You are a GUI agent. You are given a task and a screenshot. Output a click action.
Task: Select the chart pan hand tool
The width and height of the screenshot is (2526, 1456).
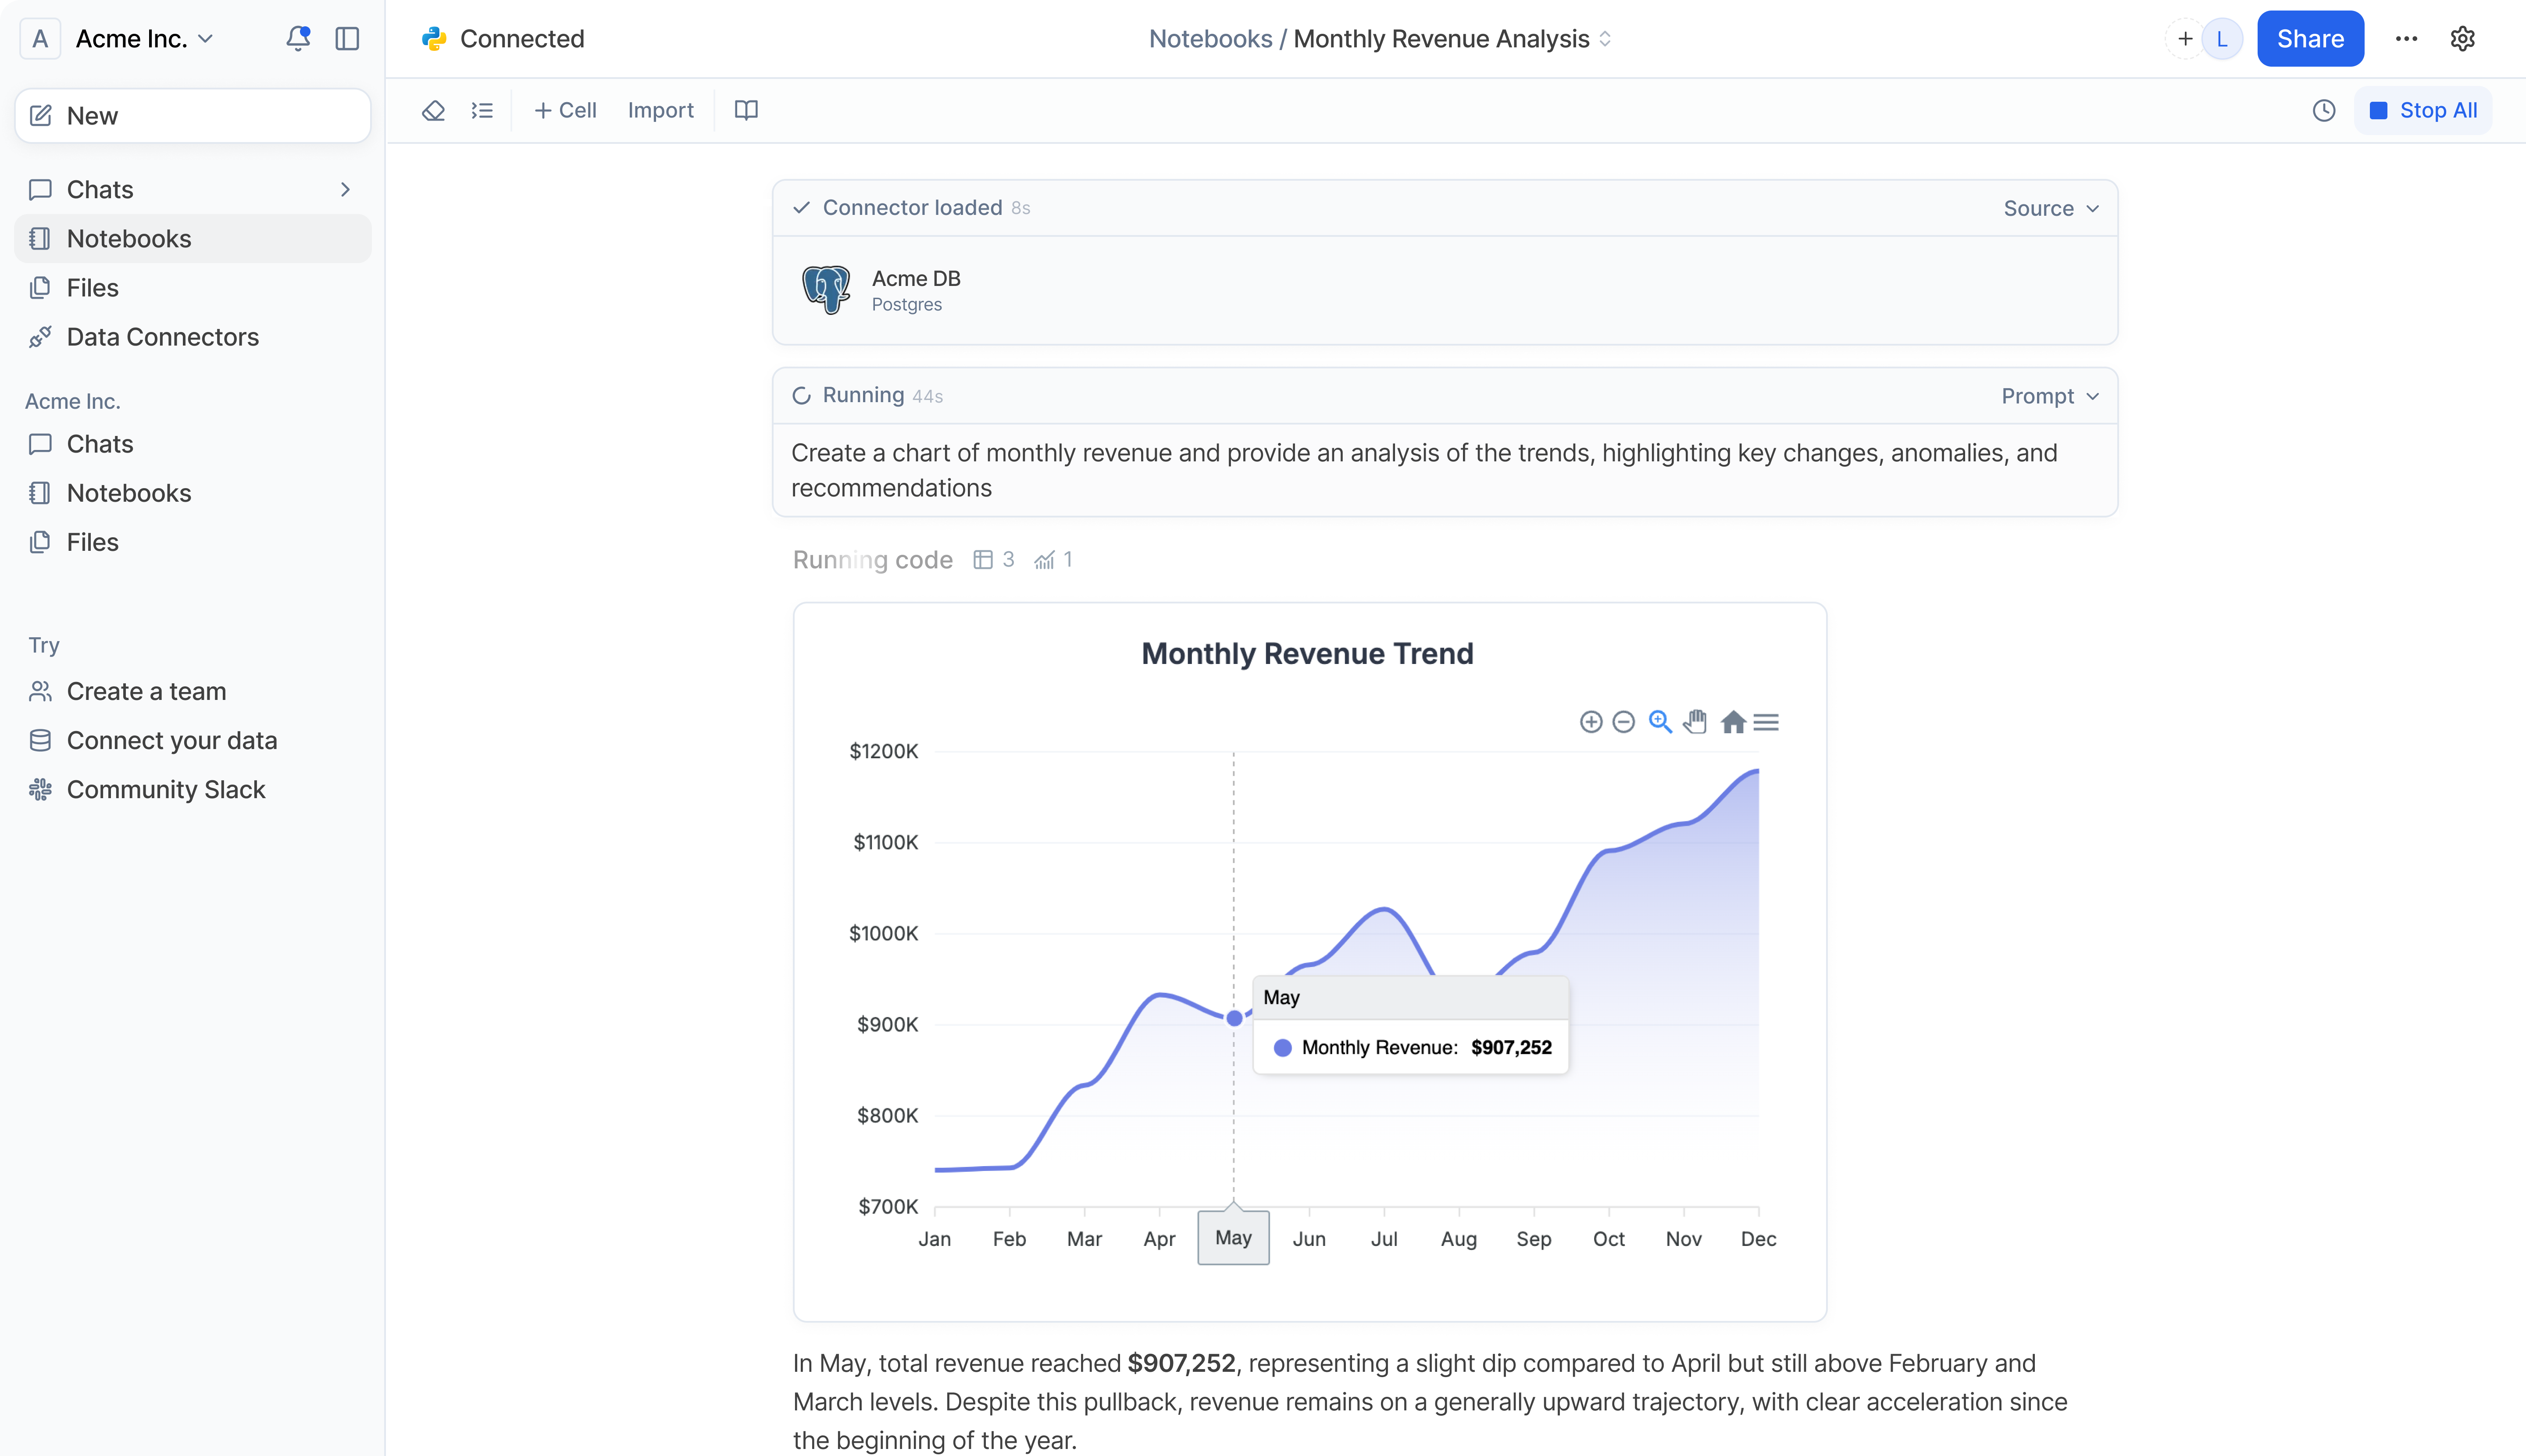1695,722
